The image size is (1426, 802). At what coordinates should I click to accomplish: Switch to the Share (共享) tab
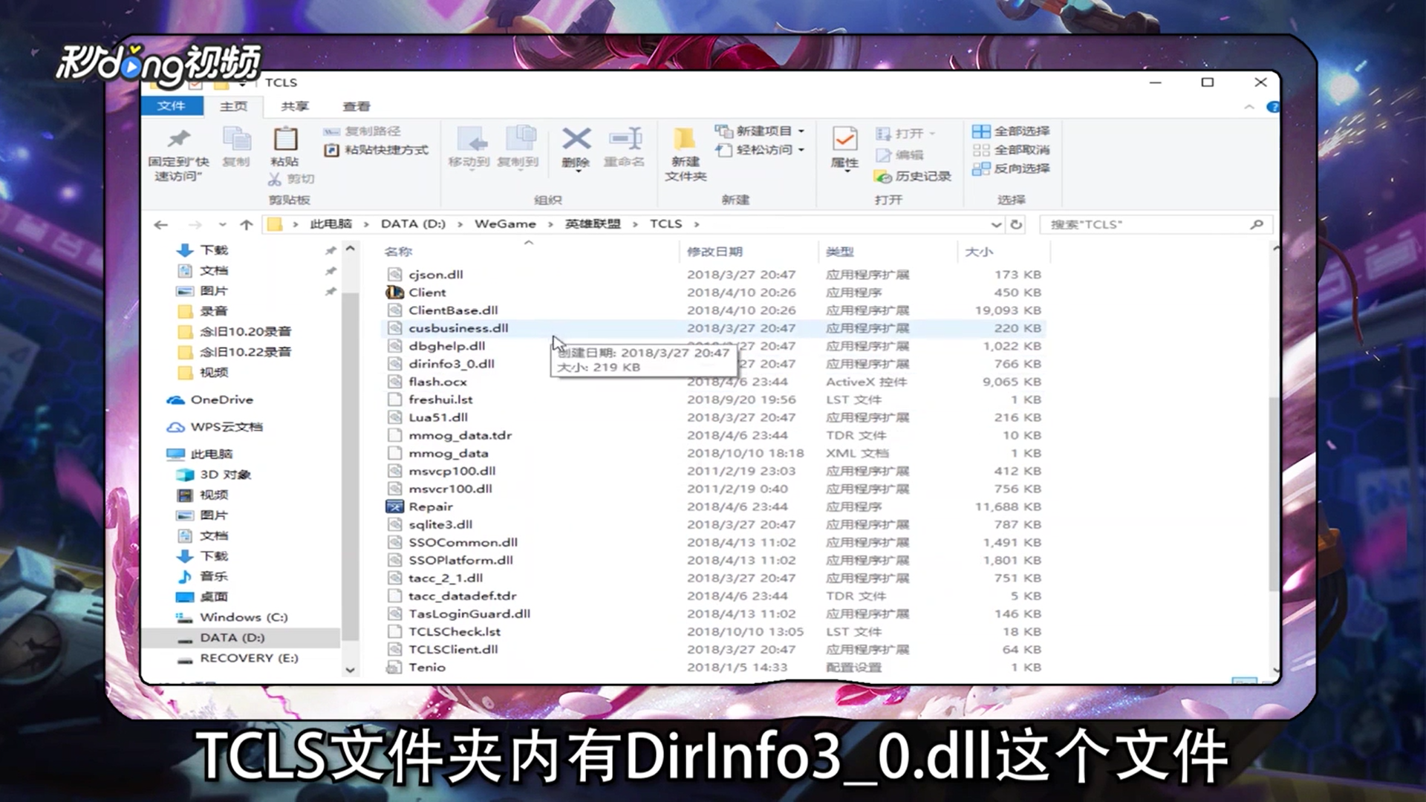tap(295, 106)
